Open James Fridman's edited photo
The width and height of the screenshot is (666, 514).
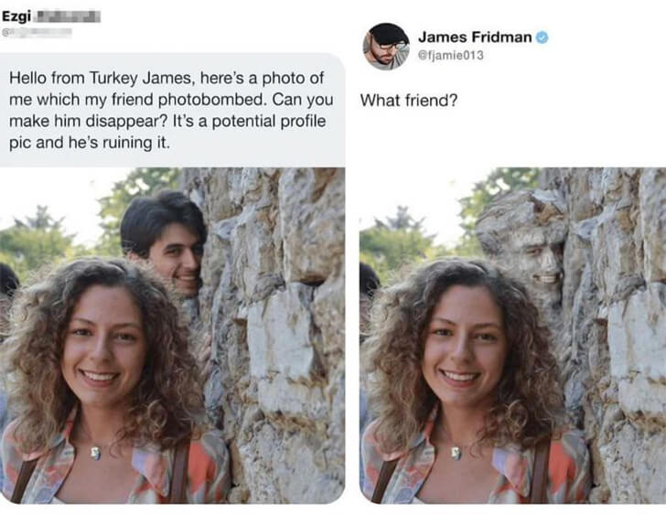coord(512,335)
